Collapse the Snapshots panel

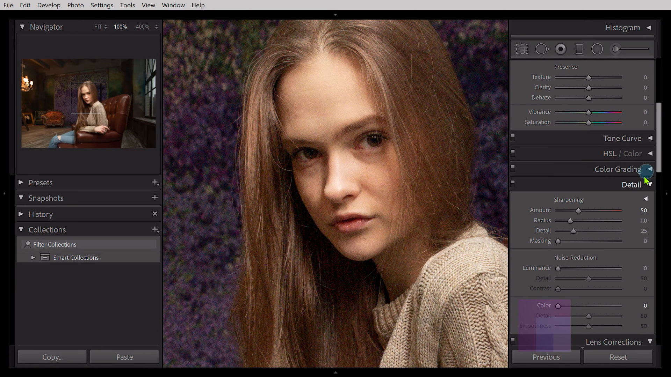[x=21, y=198]
